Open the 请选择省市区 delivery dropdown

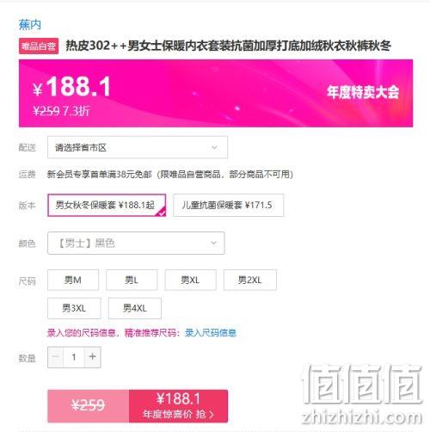click(x=138, y=147)
